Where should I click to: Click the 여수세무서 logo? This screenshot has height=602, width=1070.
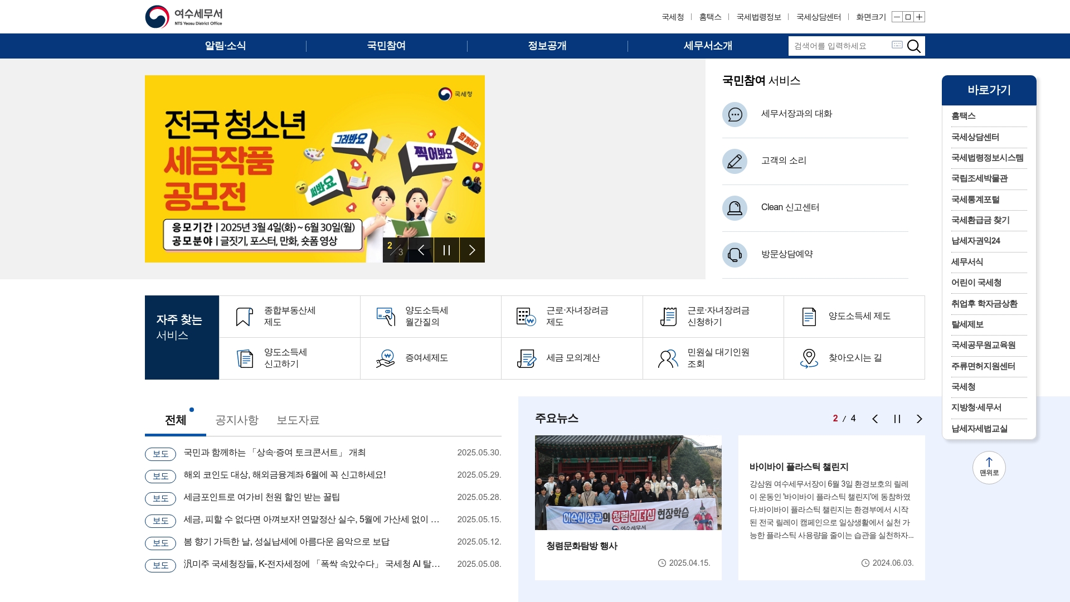coord(184,17)
